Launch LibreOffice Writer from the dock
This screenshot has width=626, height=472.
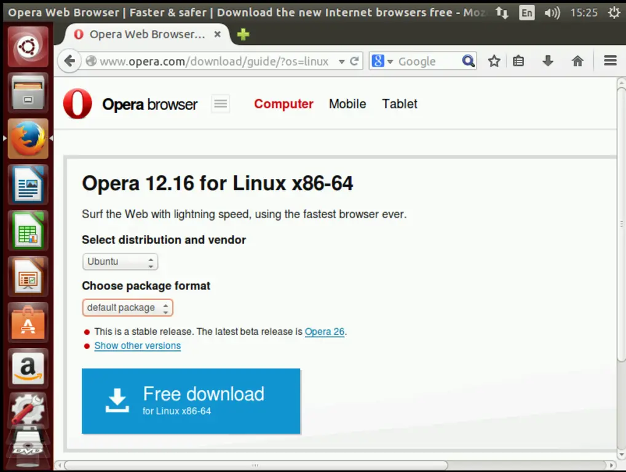click(x=28, y=185)
